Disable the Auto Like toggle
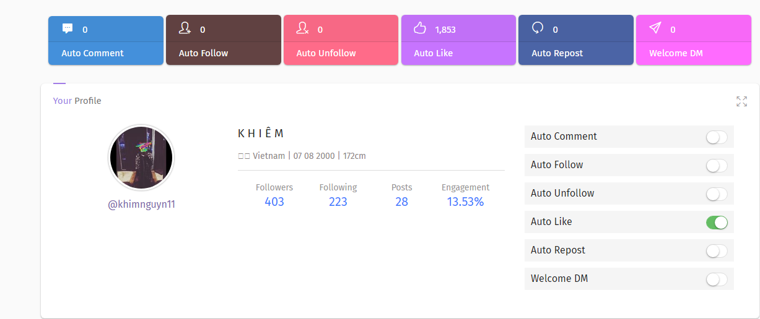760x319 pixels. point(717,223)
